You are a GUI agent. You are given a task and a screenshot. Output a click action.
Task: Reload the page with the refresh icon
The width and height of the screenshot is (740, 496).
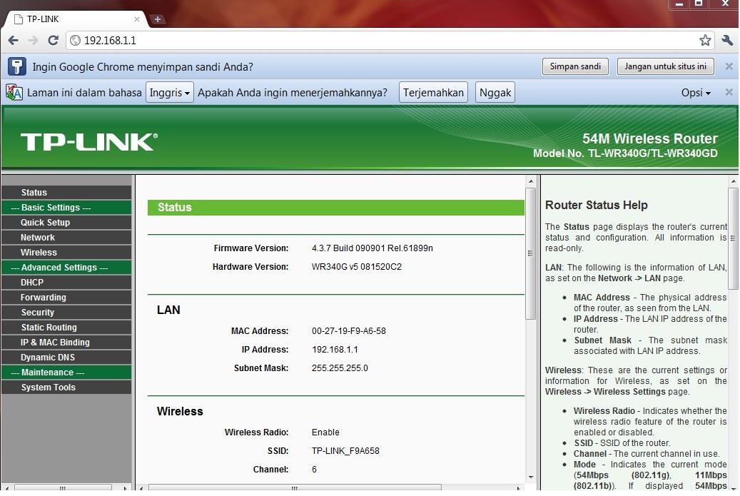[x=54, y=41]
